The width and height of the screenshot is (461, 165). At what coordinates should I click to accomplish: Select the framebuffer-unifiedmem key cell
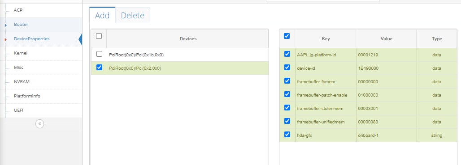tap(326, 122)
